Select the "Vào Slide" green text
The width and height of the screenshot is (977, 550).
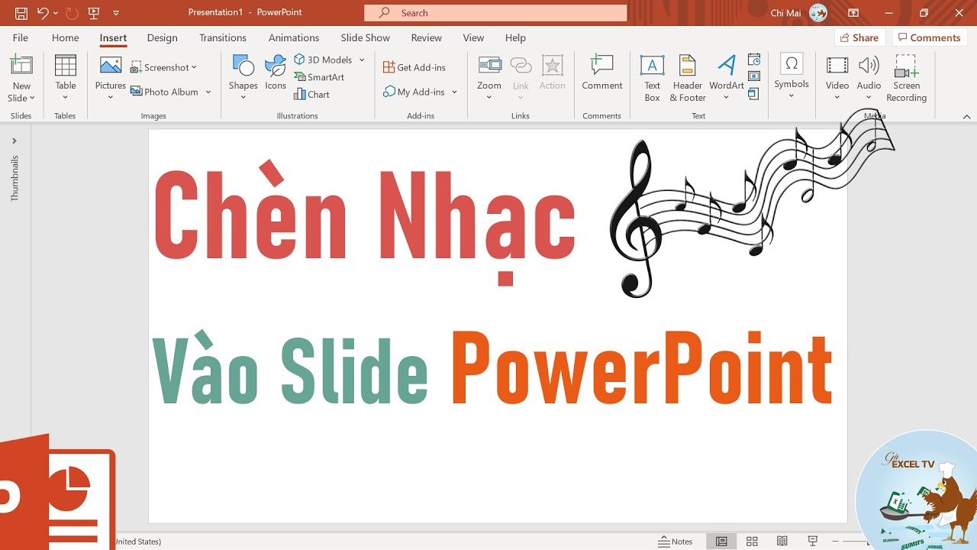click(x=290, y=369)
